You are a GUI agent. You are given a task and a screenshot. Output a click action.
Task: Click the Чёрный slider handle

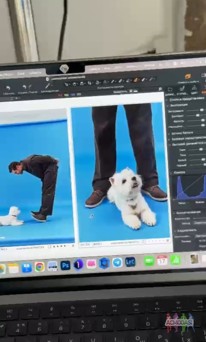pyautogui.click(x=205, y=165)
